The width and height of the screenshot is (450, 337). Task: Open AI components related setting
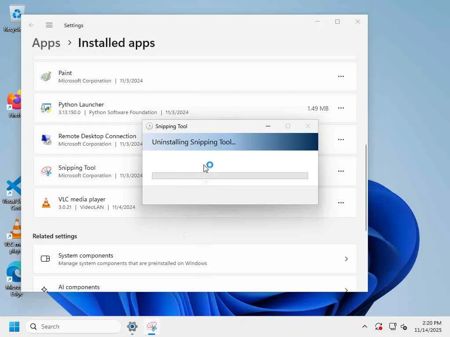tap(195, 284)
